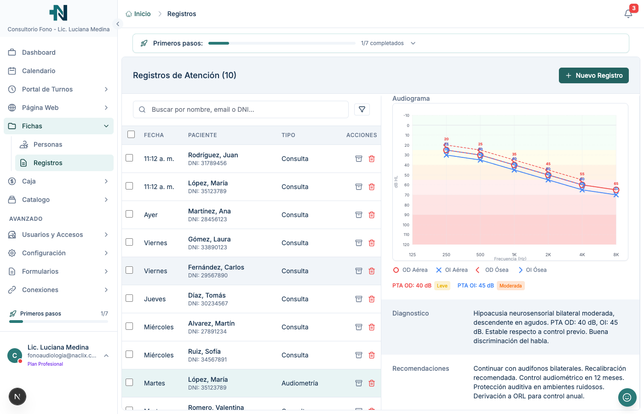The width and height of the screenshot is (644, 414).
Task: Open the Personas menu item
Action: coord(48,144)
